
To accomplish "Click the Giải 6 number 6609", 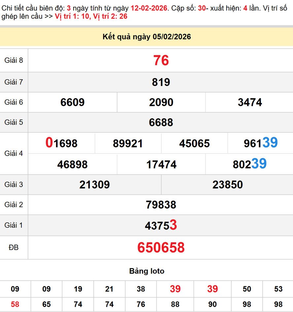I will click(x=73, y=102).
